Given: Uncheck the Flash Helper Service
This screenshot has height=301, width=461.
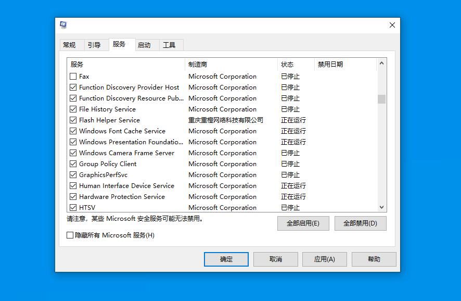Looking at the screenshot, I should pyautogui.click(x=73, y=120).
